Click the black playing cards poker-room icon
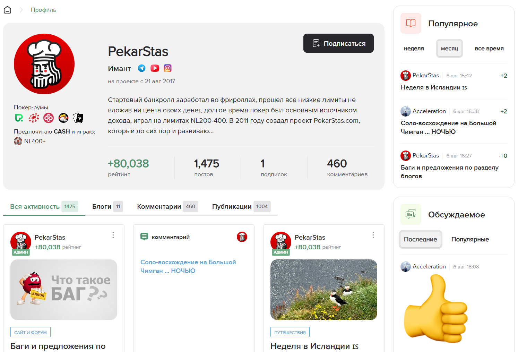 (x=78, y=118)
